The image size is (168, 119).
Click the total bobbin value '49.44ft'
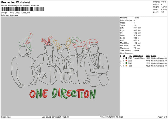coord(136,51)
